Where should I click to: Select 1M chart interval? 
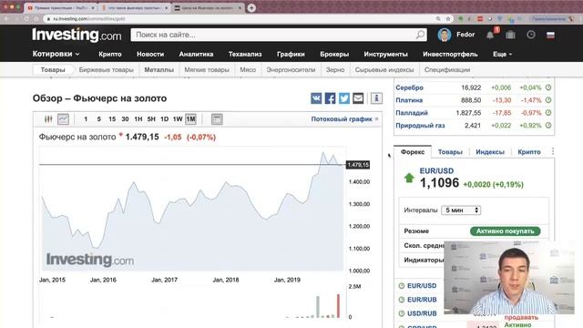click(190, 119)
